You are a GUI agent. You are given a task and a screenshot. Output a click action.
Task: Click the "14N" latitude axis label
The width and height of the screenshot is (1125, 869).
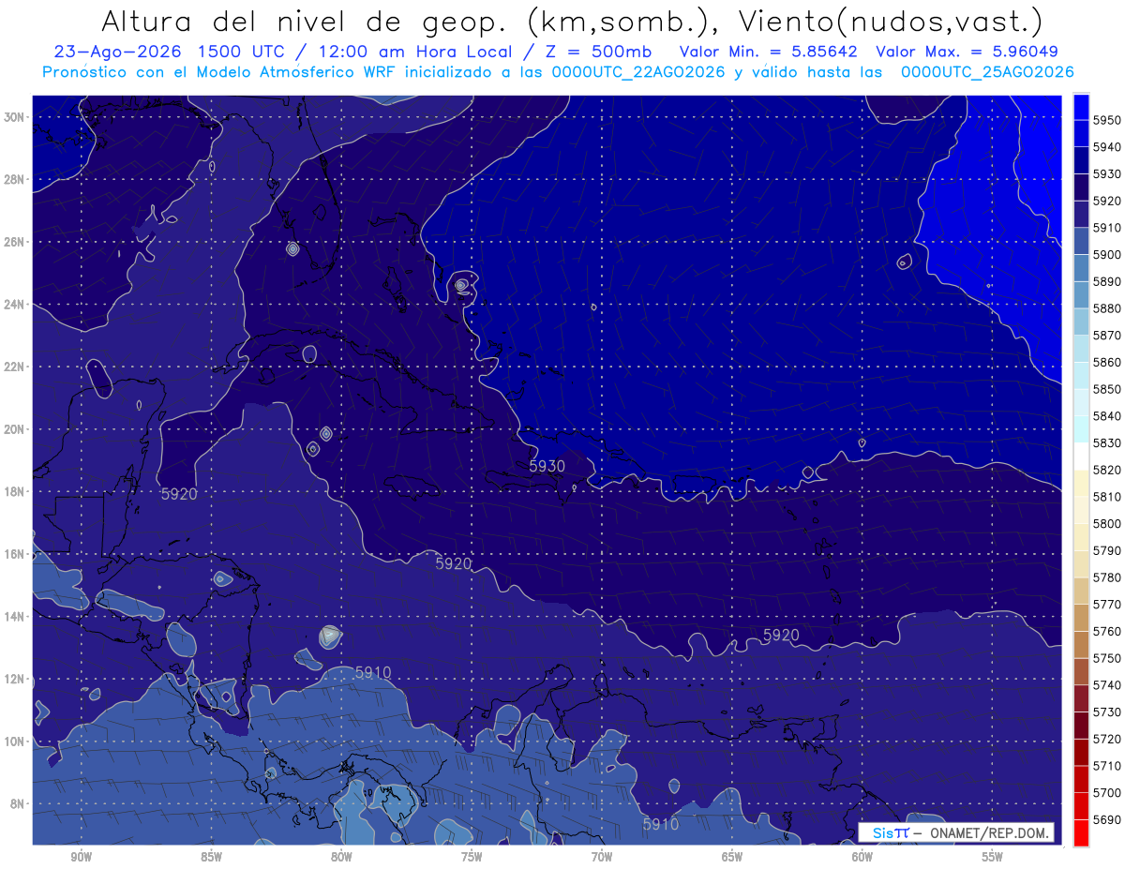[x=14, y=616]
